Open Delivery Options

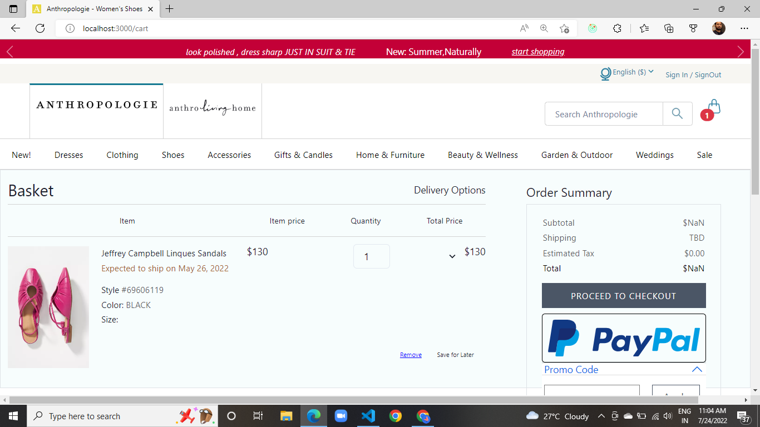click(450, 190)
